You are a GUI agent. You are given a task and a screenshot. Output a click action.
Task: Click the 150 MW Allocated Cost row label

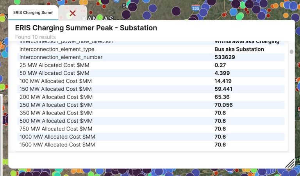point(55,89)
